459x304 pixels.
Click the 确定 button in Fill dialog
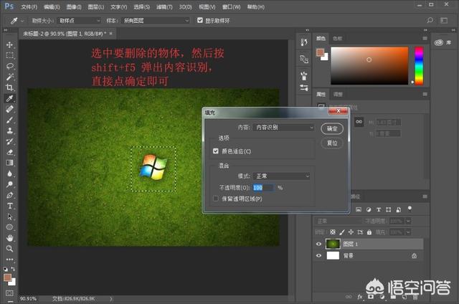point(331,128)
